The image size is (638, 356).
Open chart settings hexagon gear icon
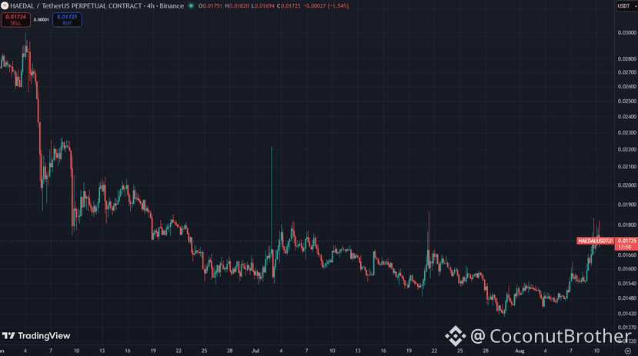628,351
